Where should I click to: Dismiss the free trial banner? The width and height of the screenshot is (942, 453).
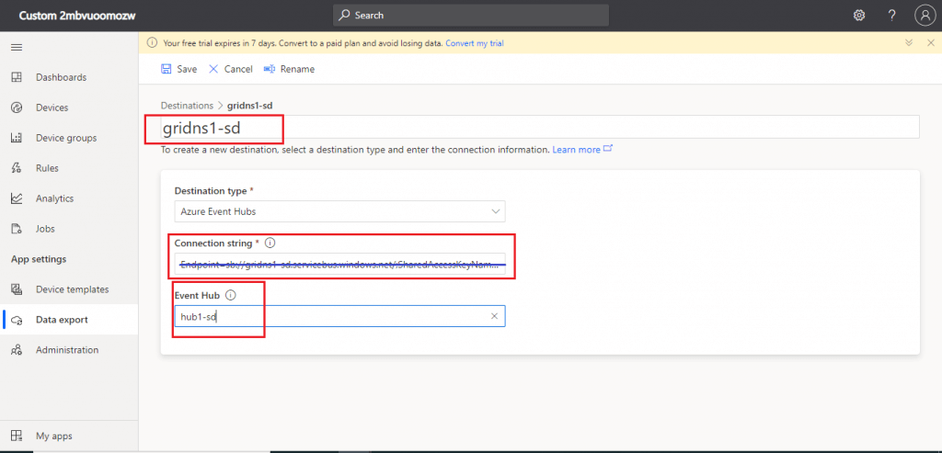(x=930, y=43)
